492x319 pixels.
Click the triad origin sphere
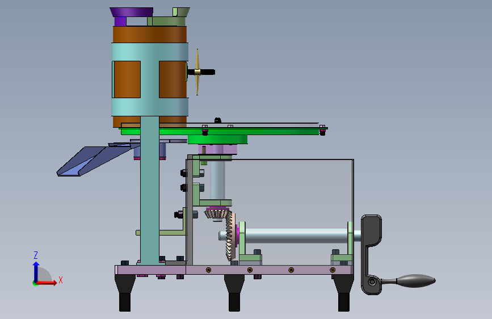[x=35, y=283]
